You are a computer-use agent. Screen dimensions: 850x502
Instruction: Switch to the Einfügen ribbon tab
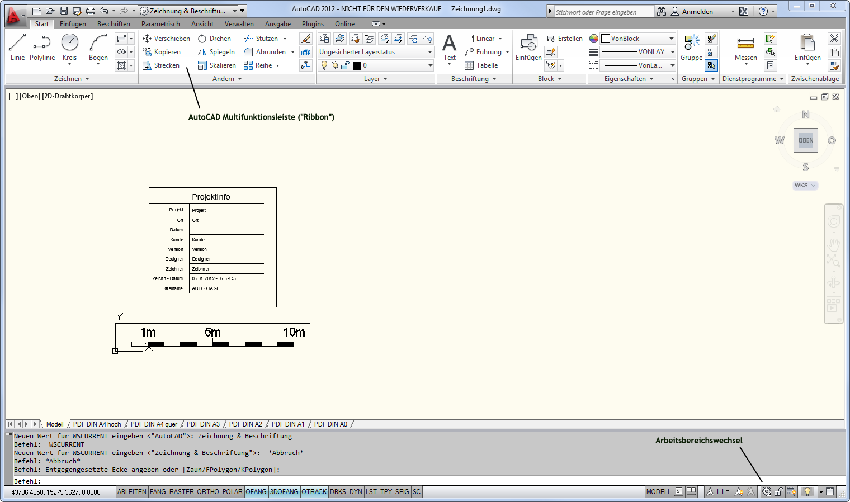[x=73, y=24]
